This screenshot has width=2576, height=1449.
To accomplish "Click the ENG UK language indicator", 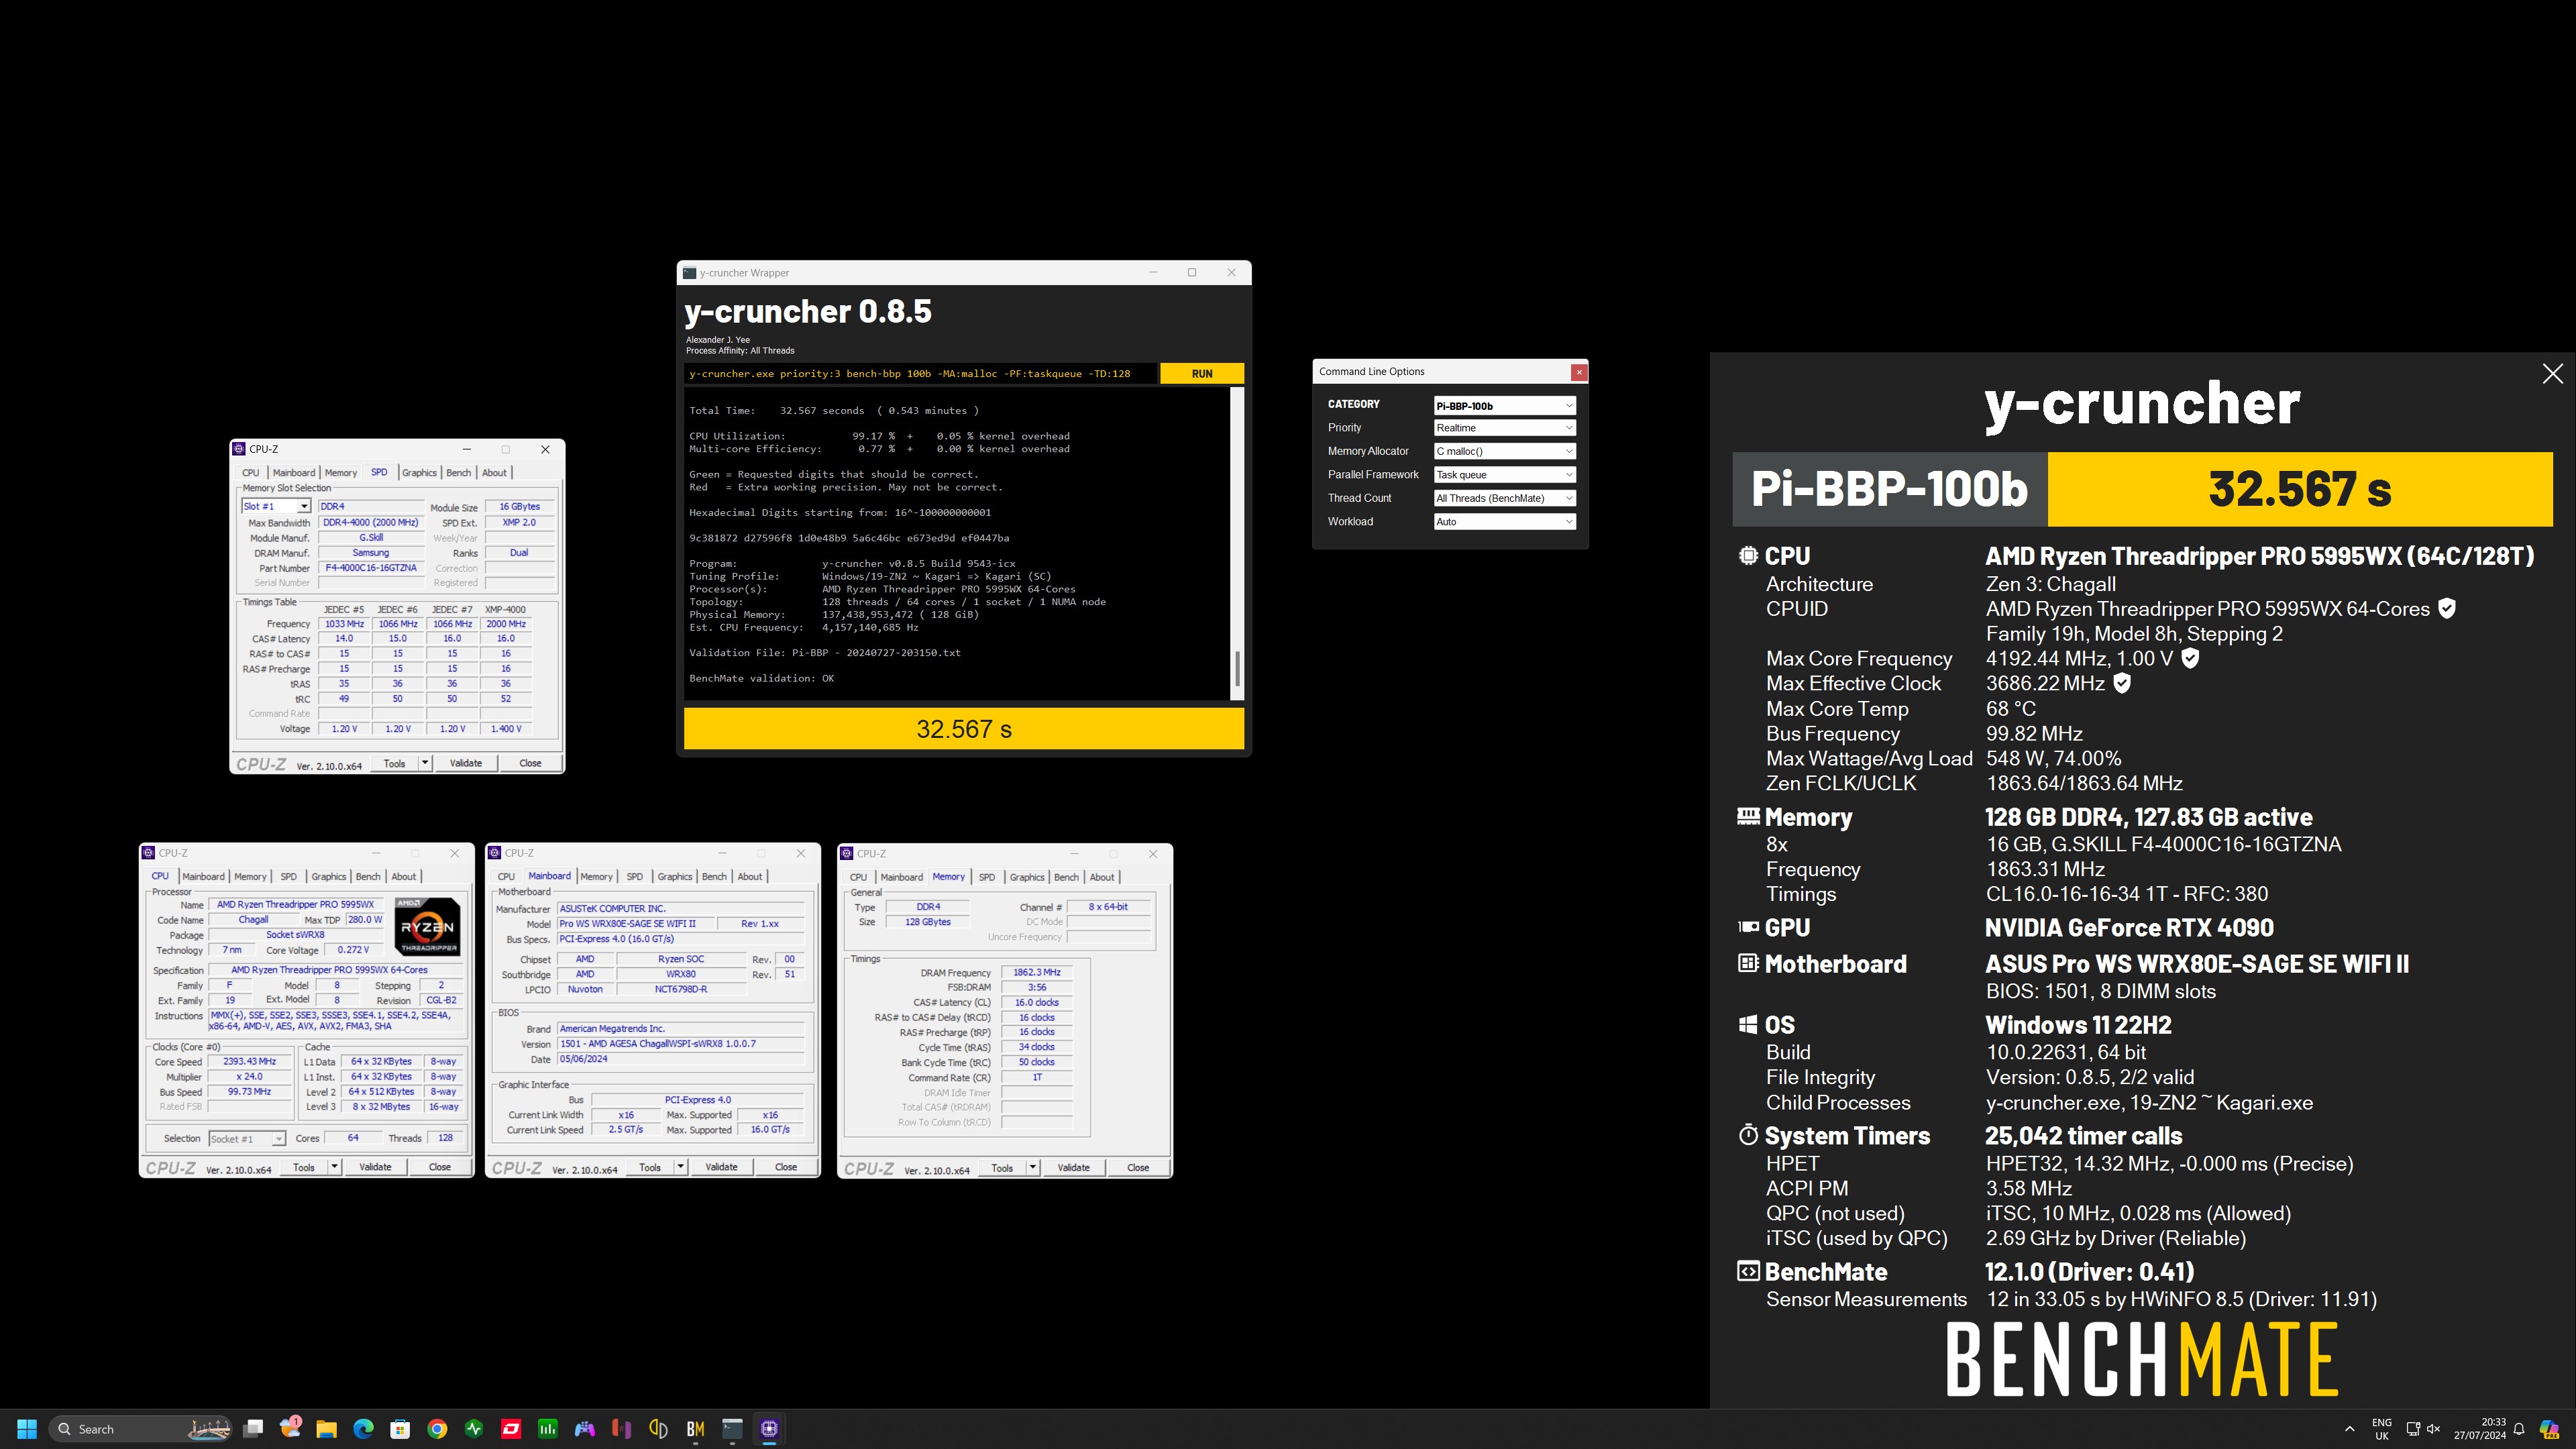I will [2382, 1429].
